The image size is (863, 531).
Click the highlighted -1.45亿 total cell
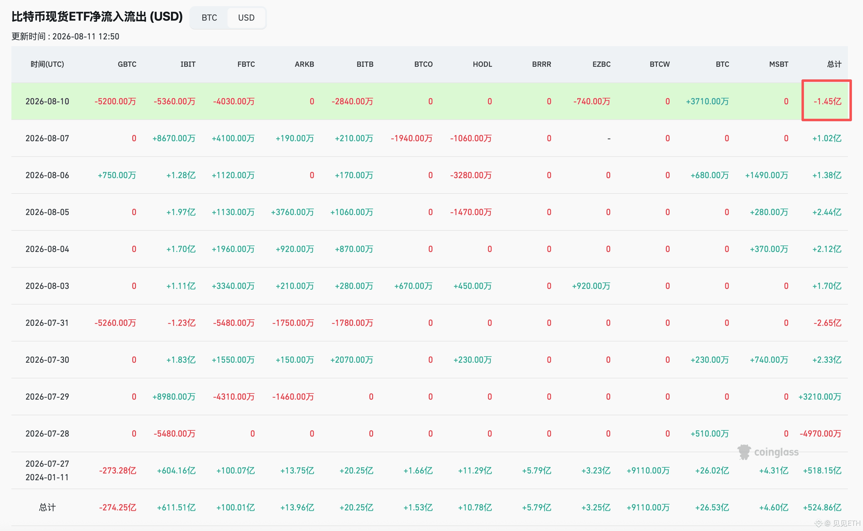(826, 101)
